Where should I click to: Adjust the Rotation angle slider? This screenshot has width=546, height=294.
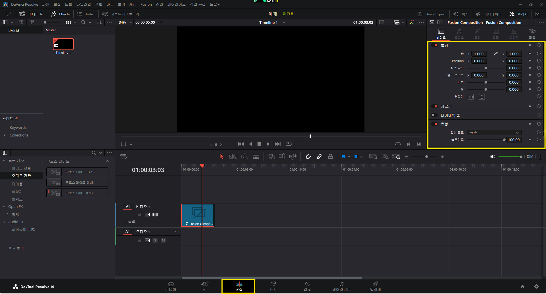tap(486, 68)
